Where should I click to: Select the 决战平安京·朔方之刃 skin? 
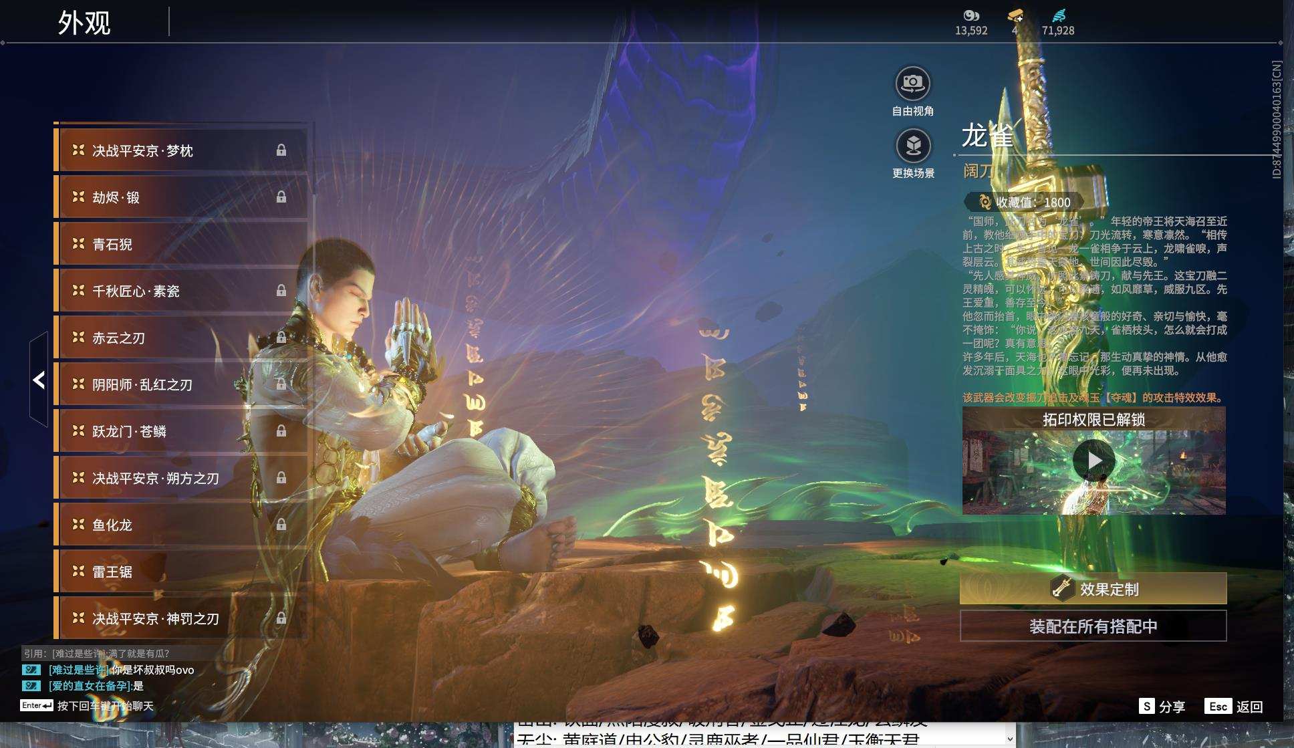[x=180, y=478]
